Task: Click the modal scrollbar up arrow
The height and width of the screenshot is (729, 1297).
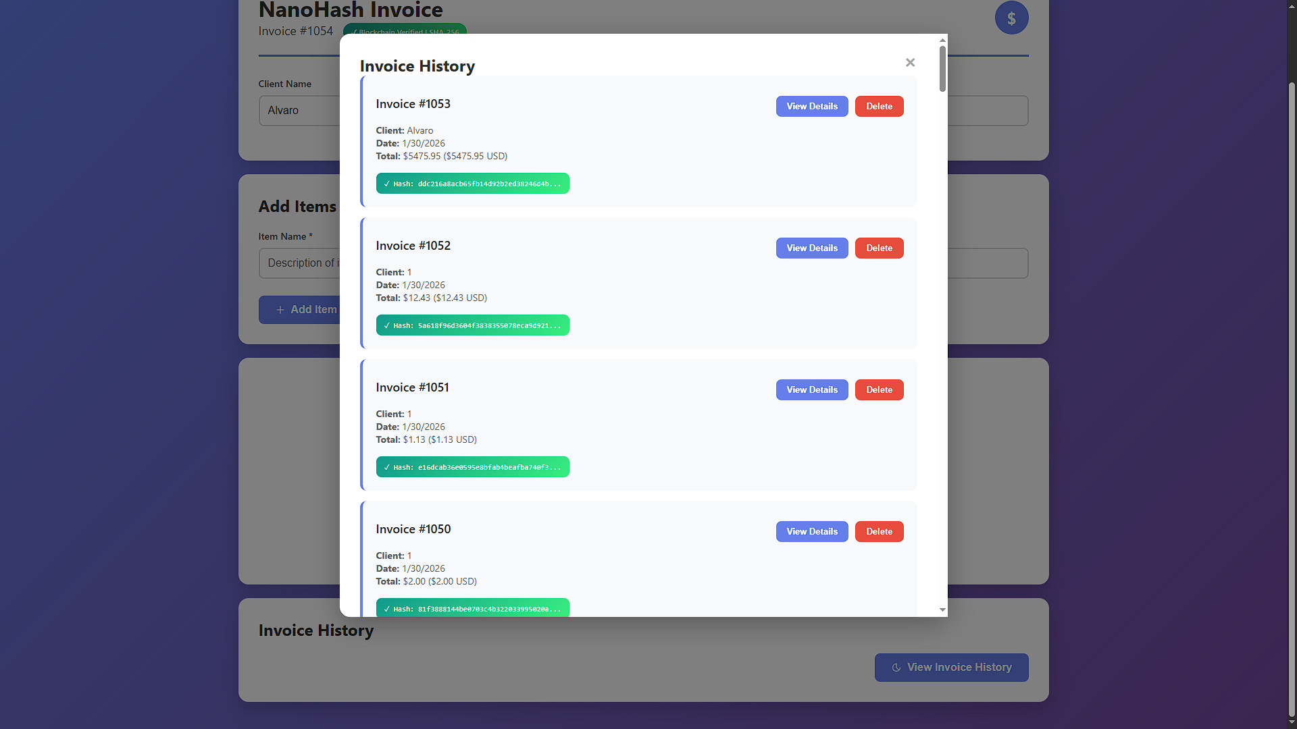Action: (x=942, y=40)
